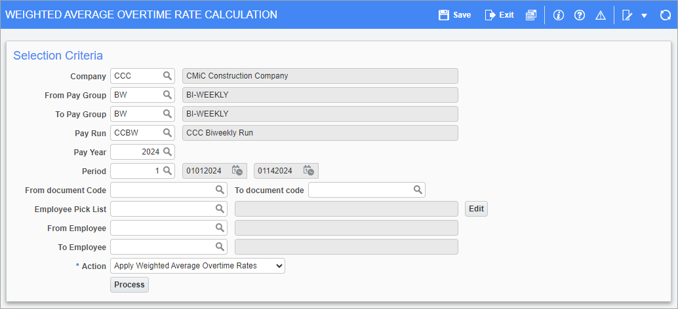Open From Employee lookup icon
Screen dimensions: 678x309
tap(220, 228)
